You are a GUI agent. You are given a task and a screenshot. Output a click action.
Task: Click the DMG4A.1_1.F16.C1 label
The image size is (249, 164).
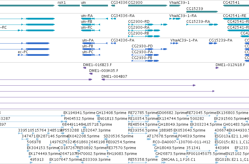[x=178, y=160]
